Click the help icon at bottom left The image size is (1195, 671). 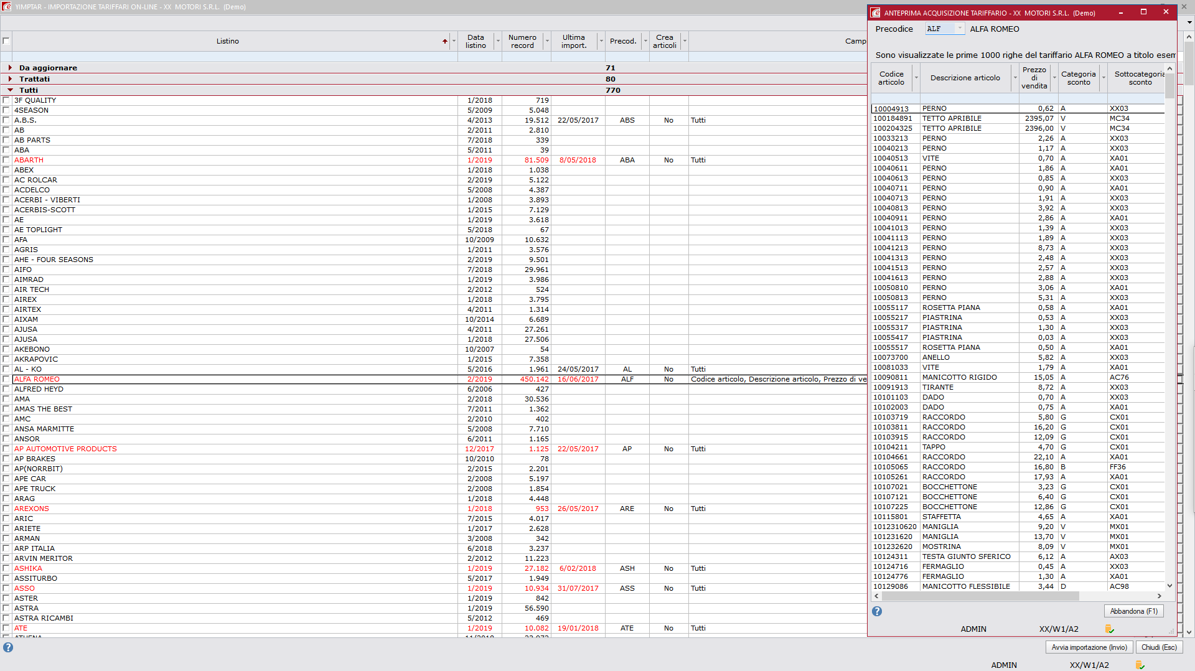[x=8, y=647]
